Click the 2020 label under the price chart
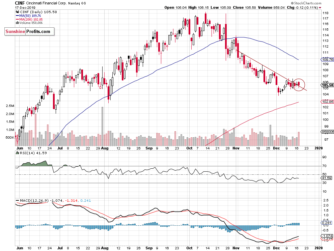334x251 pixels. coord(318,148)
